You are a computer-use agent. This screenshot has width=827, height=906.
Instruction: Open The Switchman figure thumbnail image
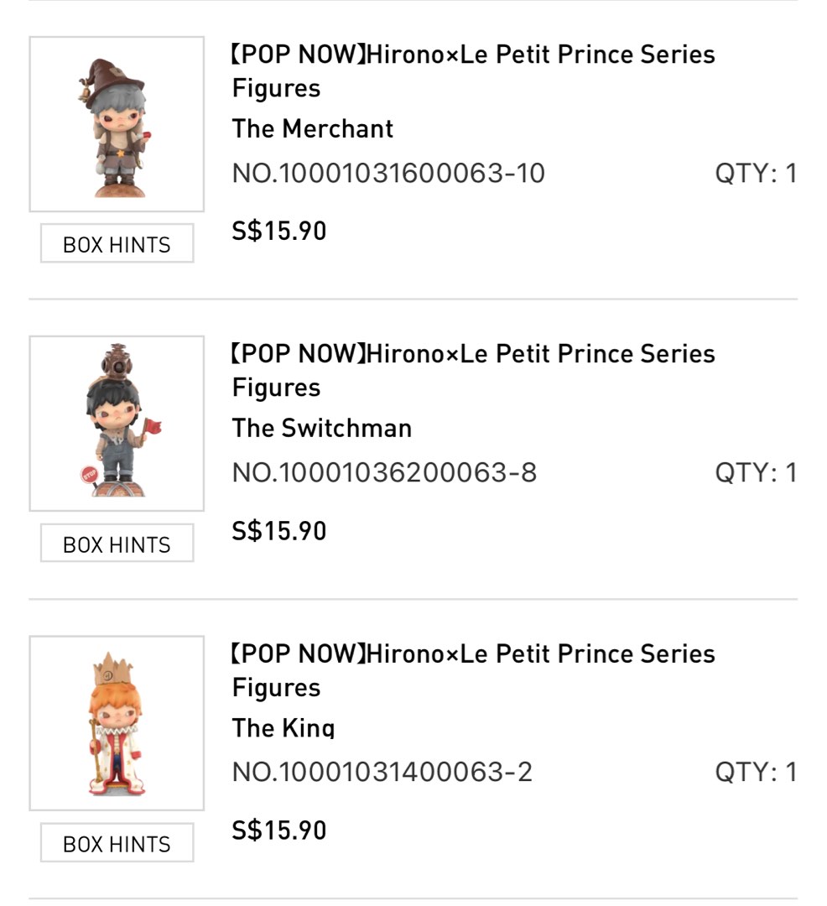click(x=116, y=420)
